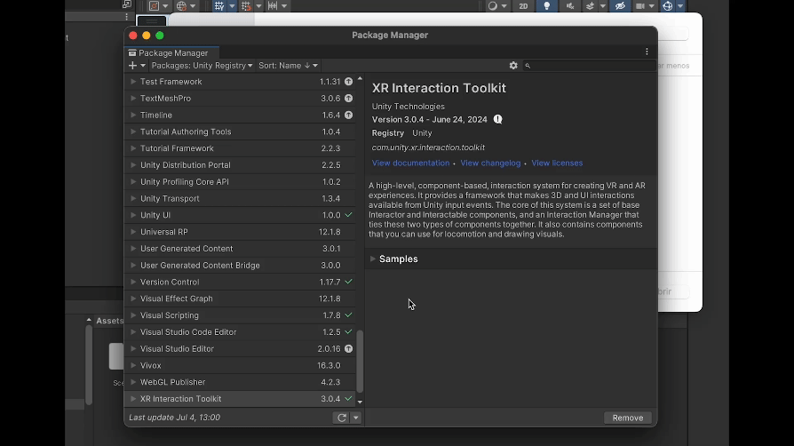Expand the TextMeshPro package row

[x=133, y=99]
